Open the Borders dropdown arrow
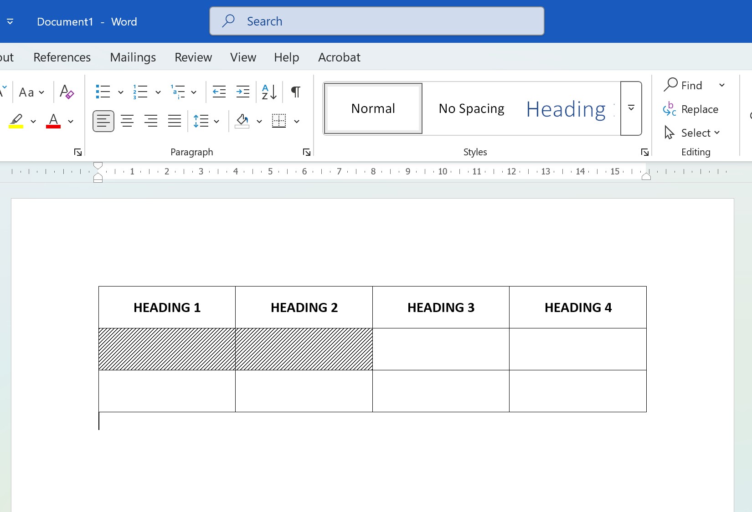 point(297,122)
